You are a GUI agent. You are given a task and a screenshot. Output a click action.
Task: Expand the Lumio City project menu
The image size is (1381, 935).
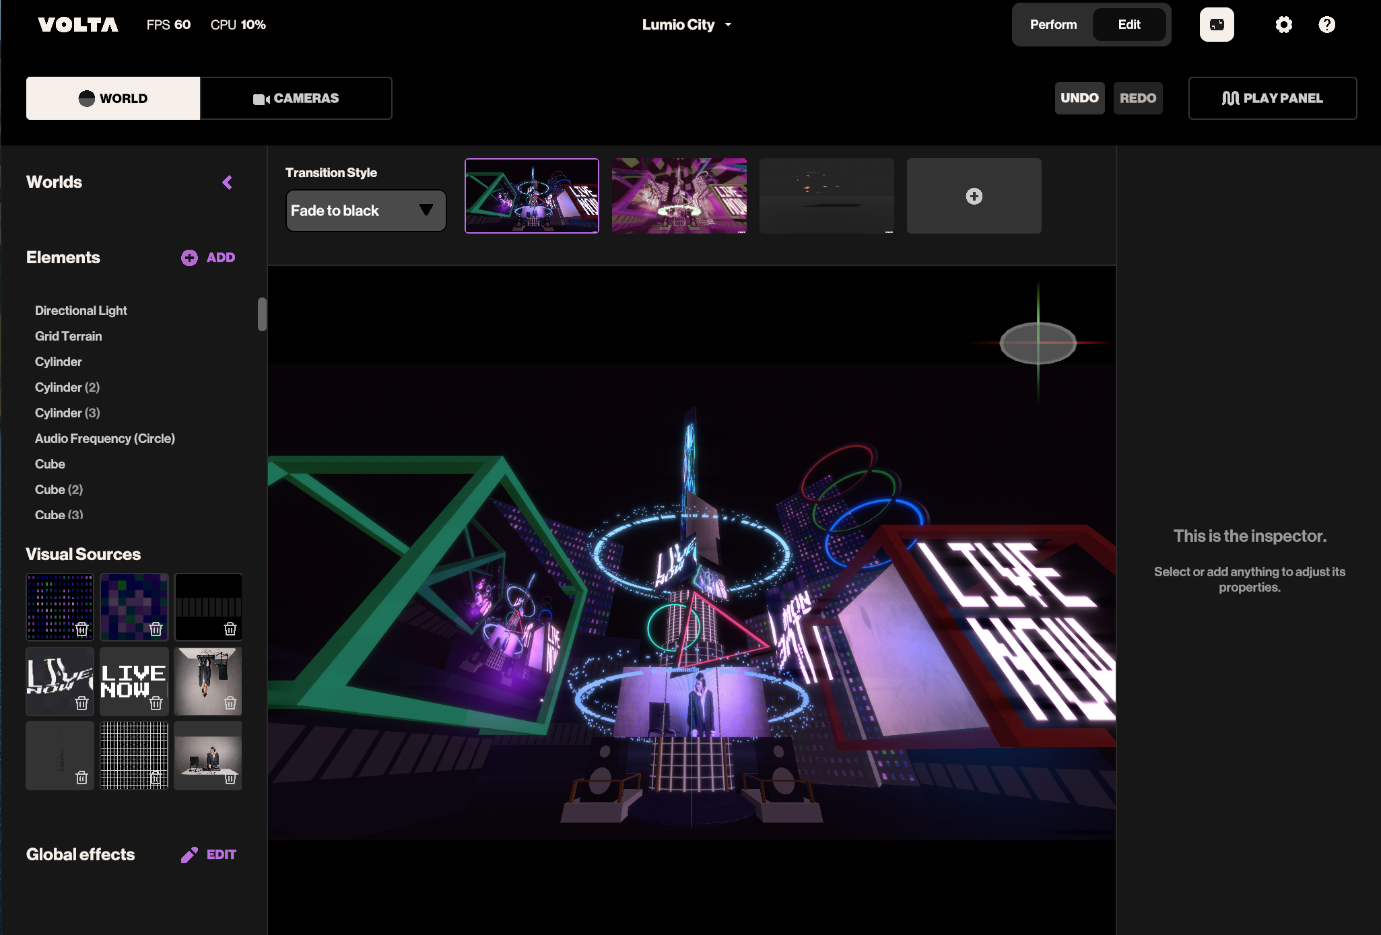tap(686, 25)
